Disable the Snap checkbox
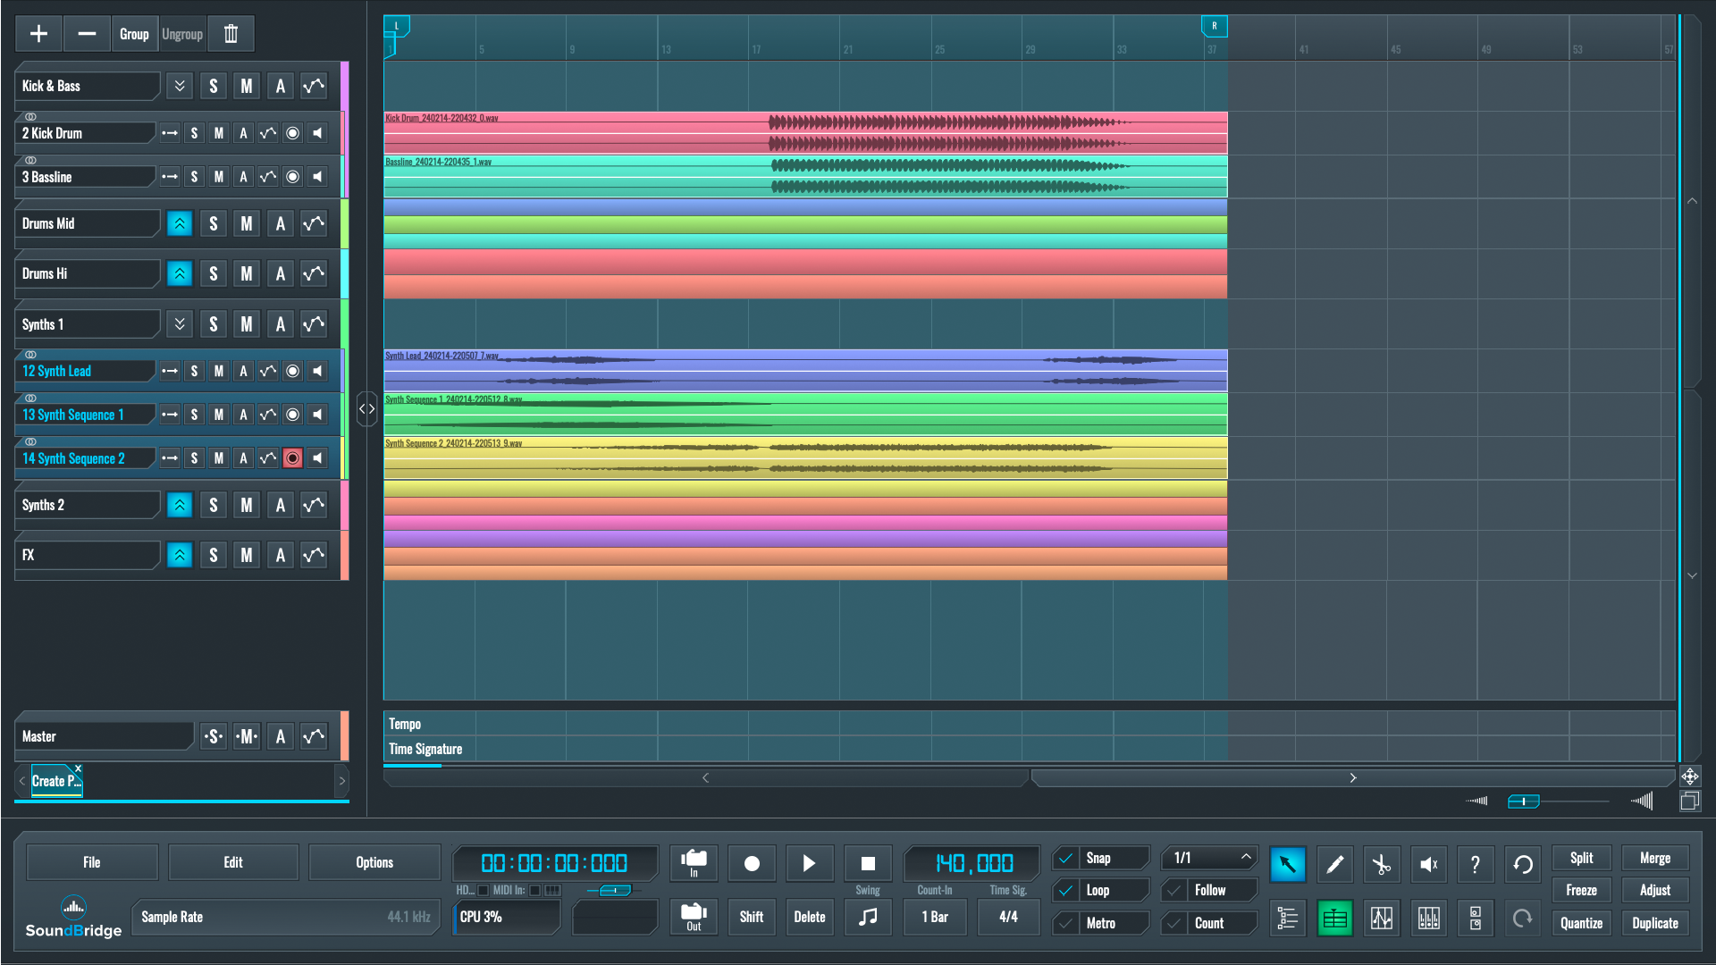 (x=1066, y=858)
